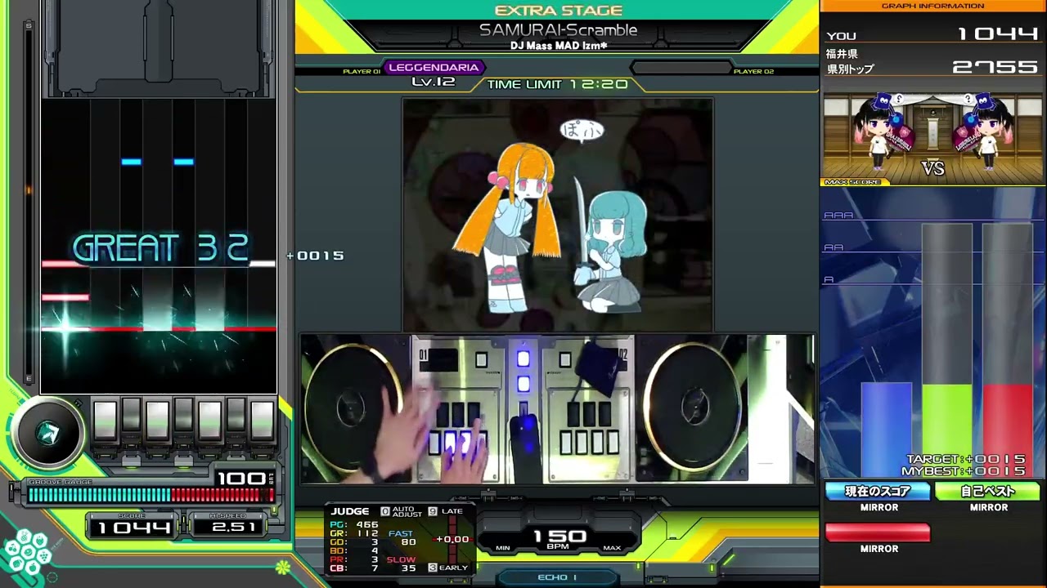Click the EXTRA STAGE banner text

[559, 11]
